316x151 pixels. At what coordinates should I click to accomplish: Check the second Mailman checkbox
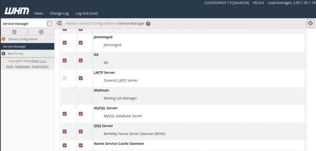[81, 96]
